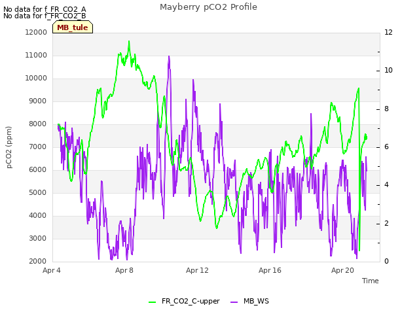Click the 4 right axis value
Screen dimensions: 419x314
tap(386, 185)
